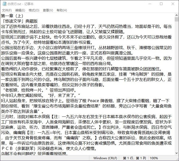Image resolution: width=179 pixels, height=161 pixels.
Task: Click the heading line 第一章（上）
Action: point(12,16)
